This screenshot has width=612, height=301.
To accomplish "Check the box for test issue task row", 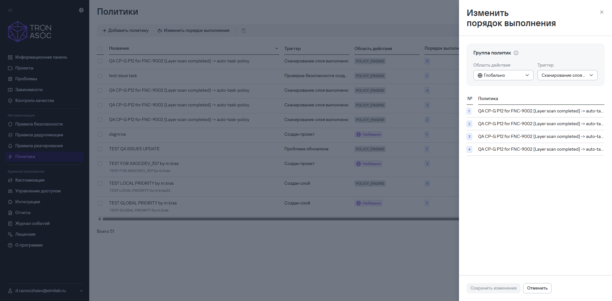I will 100,76.
